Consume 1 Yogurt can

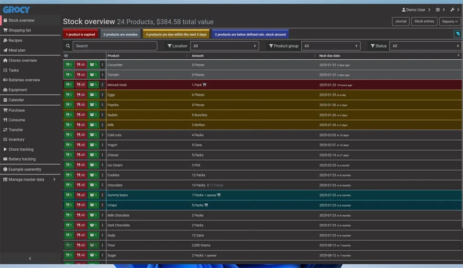pyautogui.click(x=69, y=145)
